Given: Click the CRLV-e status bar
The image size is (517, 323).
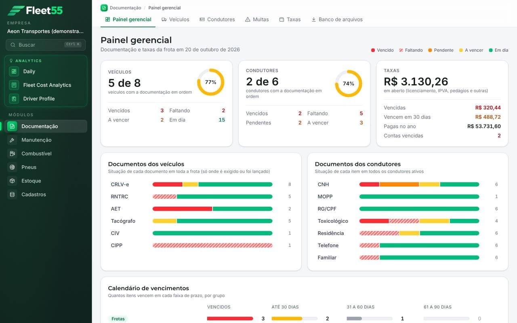Looking at the screenshot, I should click(212, 185).
